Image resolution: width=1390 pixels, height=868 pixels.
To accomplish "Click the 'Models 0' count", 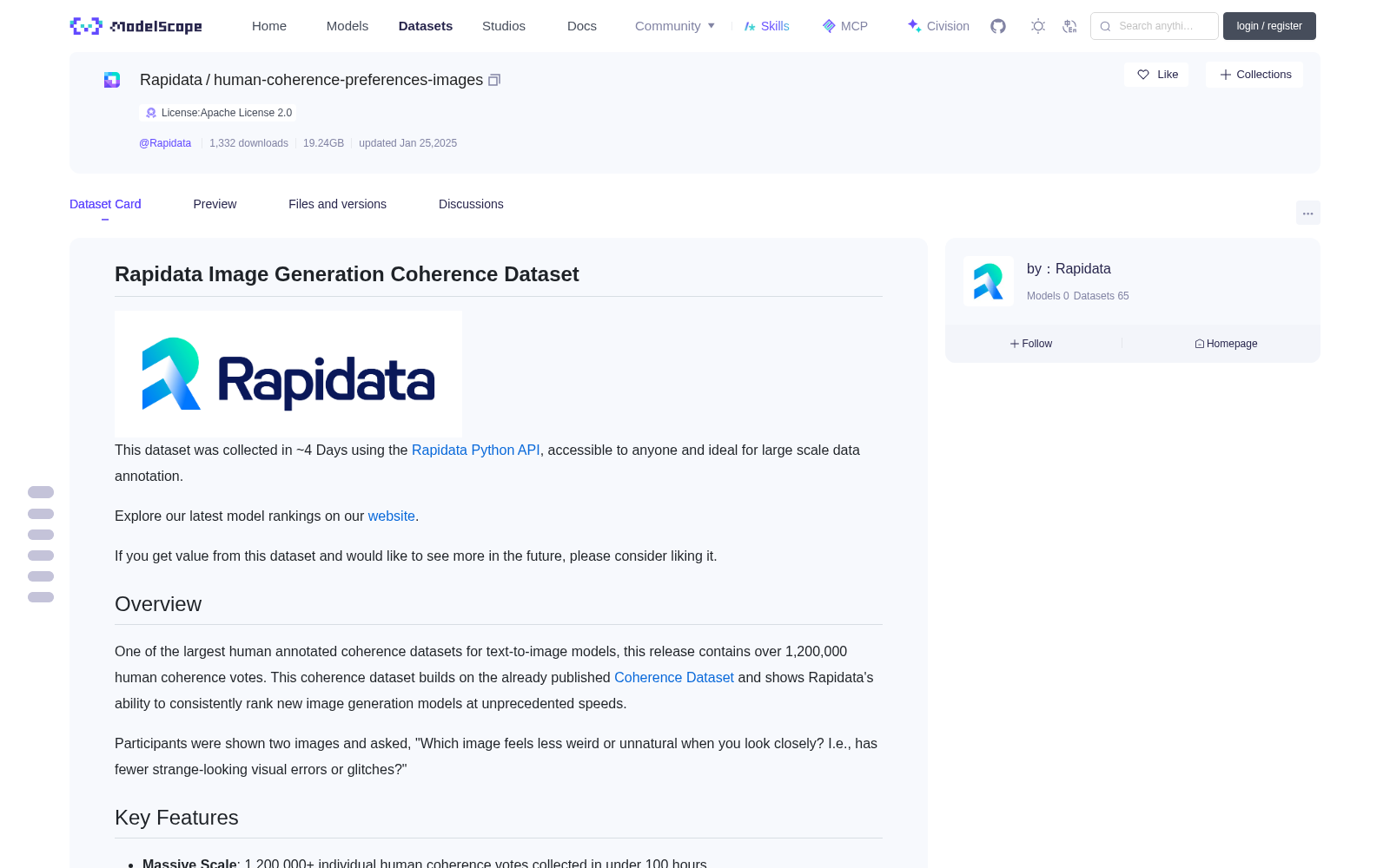I will coord(1048,296).
